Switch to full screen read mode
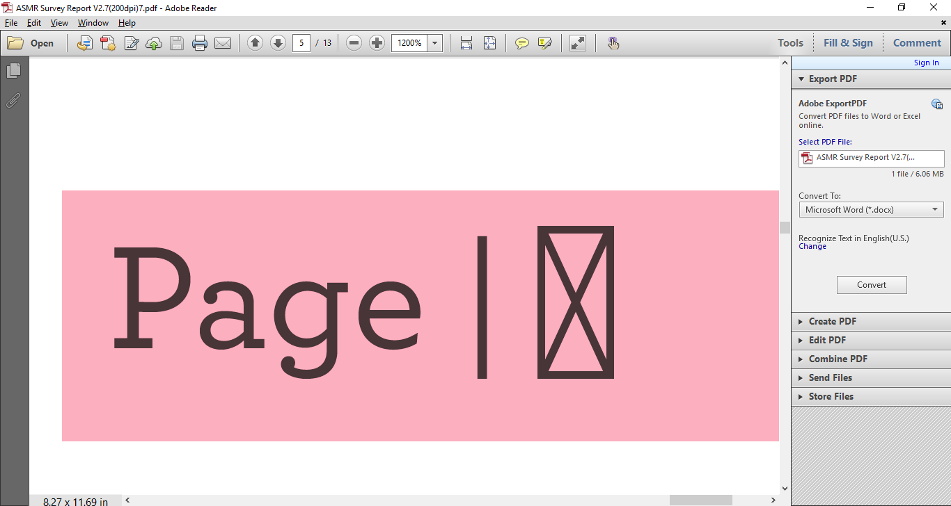 578,43
